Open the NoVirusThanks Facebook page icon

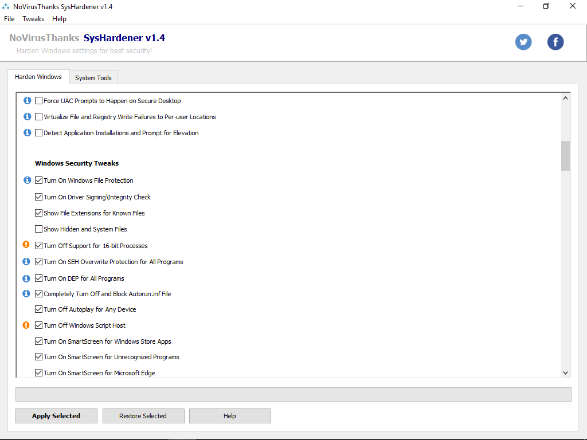point(555,42)
